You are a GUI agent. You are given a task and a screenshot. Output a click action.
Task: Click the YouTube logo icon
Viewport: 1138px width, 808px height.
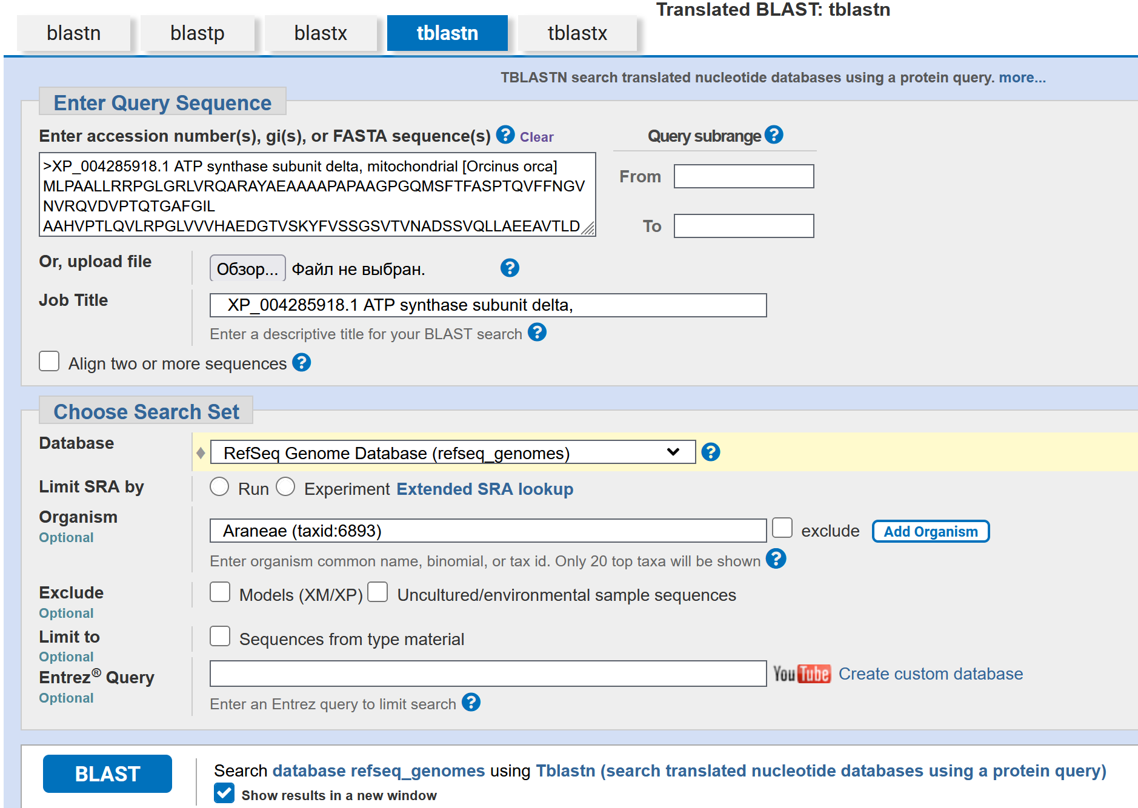pos(801,674)
